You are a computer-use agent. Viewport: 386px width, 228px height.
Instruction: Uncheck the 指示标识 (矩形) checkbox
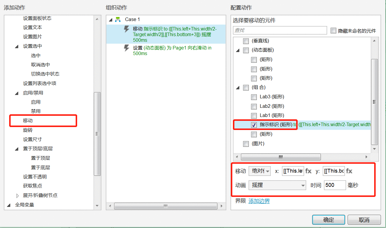tap(254, 125)
